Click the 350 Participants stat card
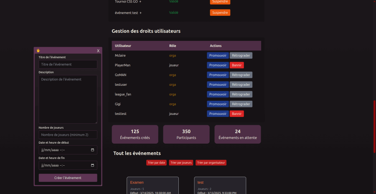Screen dimensions: 376x194 coord(186,134)
